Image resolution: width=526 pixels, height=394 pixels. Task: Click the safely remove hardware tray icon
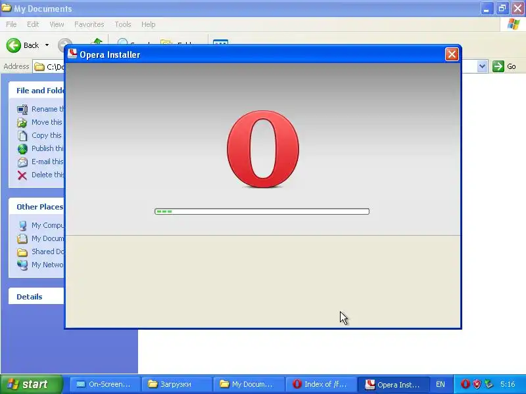click(489, 384)
